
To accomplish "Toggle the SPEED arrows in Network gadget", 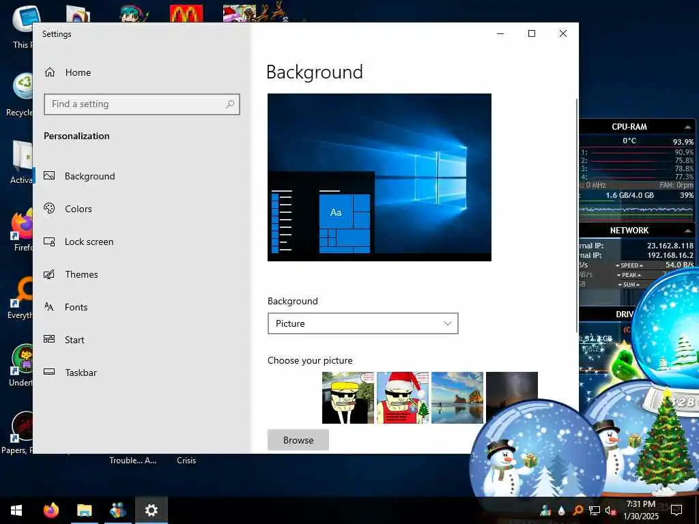I will tap(629, 265).
